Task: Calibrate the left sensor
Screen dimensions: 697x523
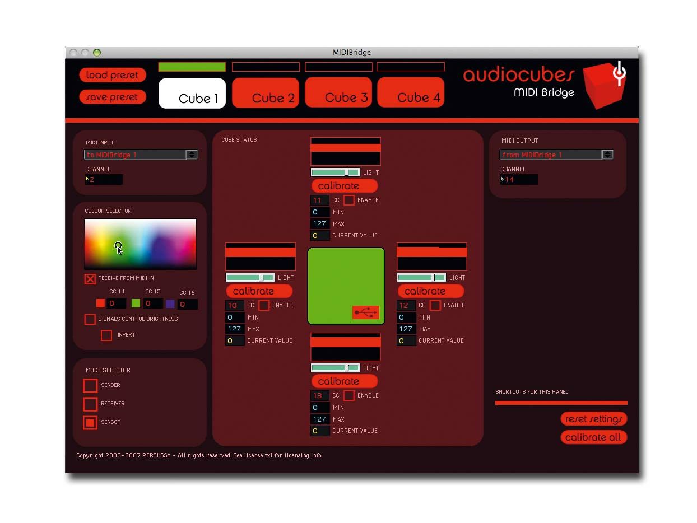Action: (x=259, y=291)
